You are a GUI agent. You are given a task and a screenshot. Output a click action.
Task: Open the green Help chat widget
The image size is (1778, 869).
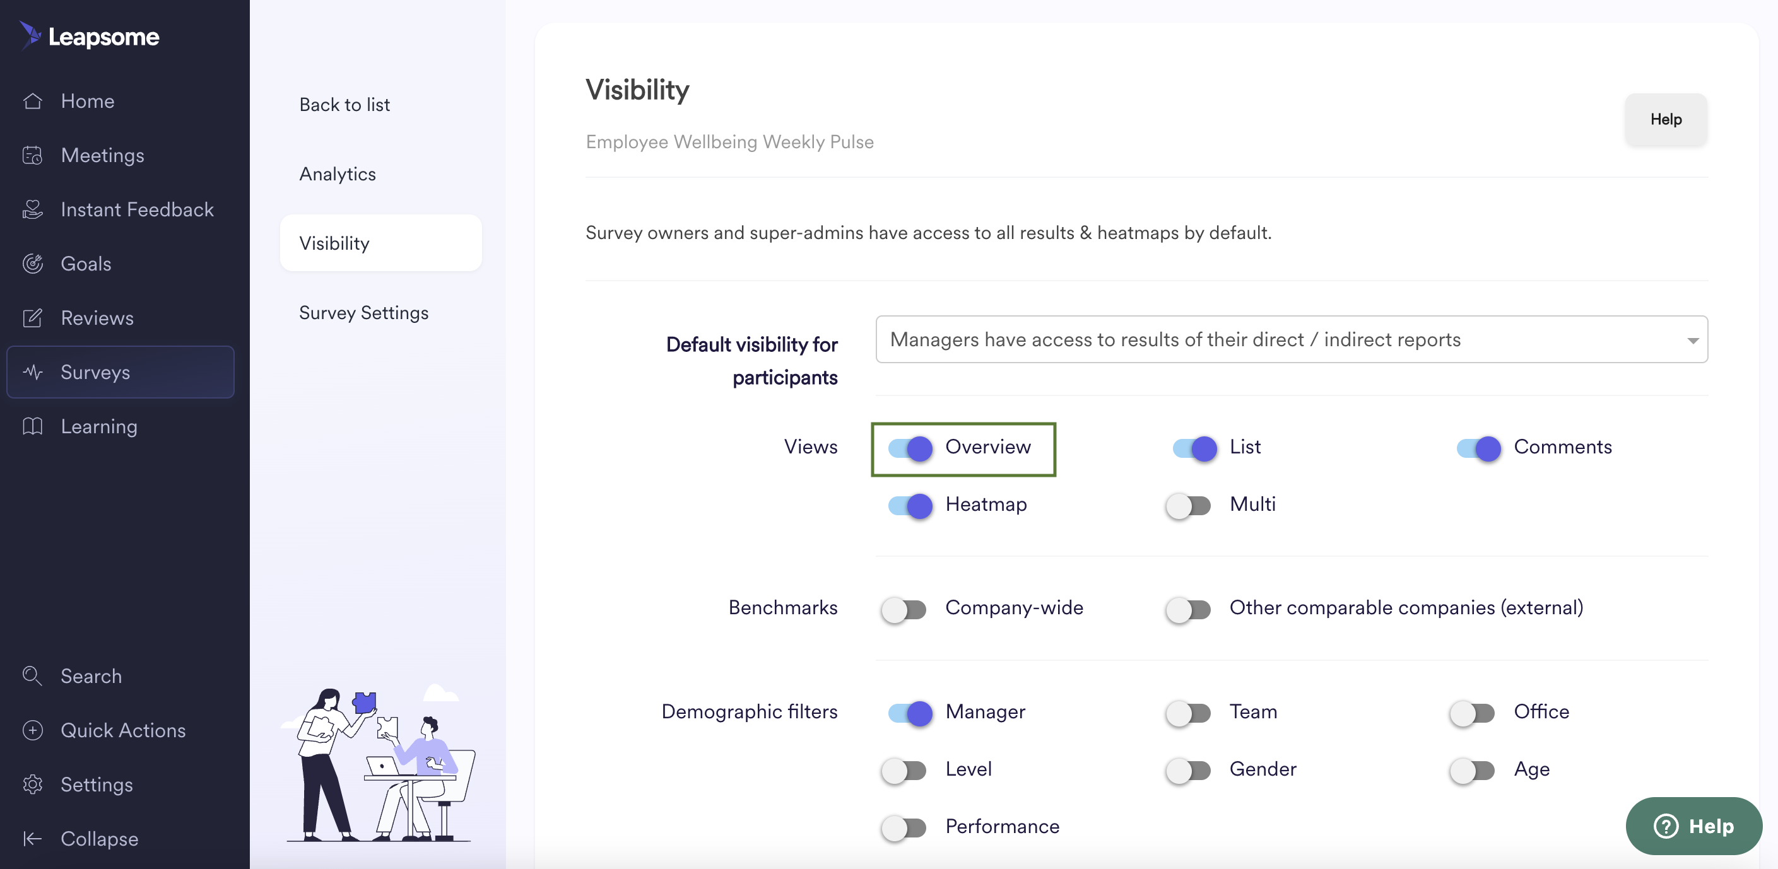coord(1693,826)
